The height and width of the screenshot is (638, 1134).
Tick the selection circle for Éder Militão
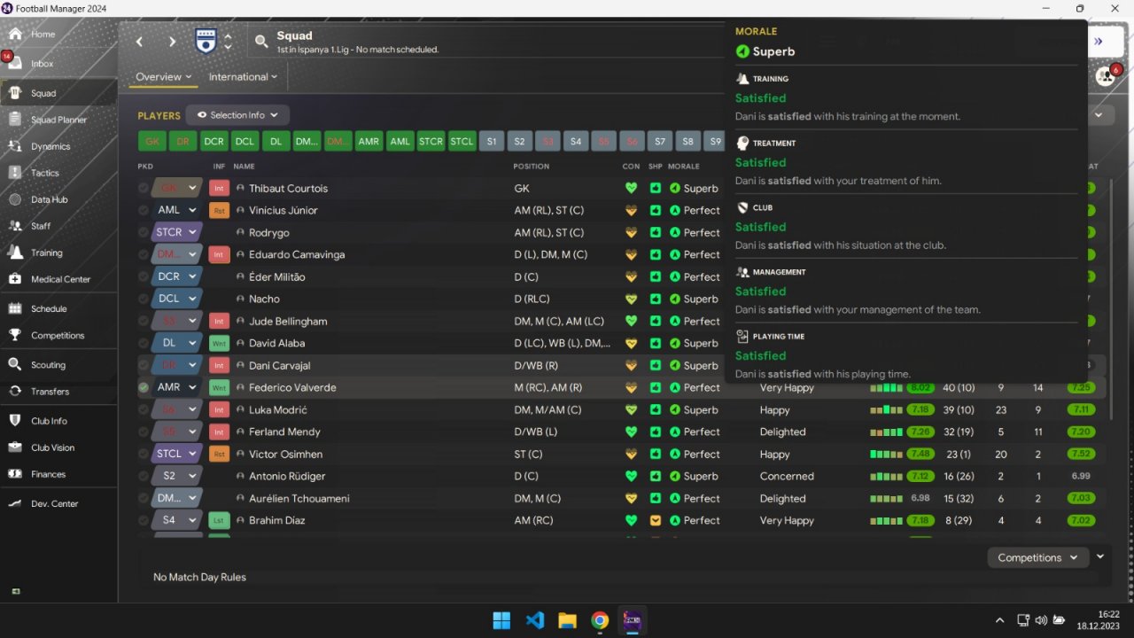[x=144, y=276]
